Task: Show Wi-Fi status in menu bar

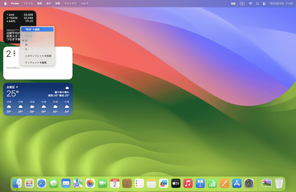Action: click(250, 4)
